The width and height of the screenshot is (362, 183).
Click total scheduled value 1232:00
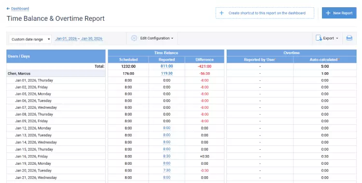click(128, 66)
